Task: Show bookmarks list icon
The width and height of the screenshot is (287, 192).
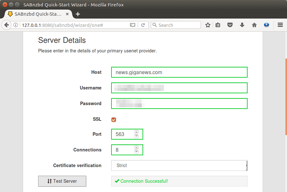Action: pos(218,25)
